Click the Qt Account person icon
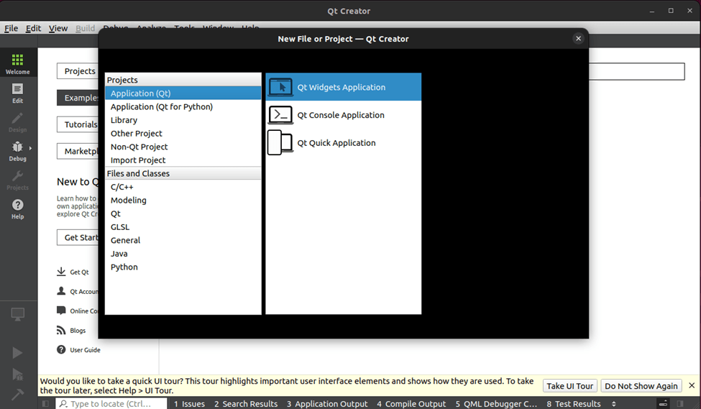This screenshot has width=701, height=409. [x=61, y=291]
